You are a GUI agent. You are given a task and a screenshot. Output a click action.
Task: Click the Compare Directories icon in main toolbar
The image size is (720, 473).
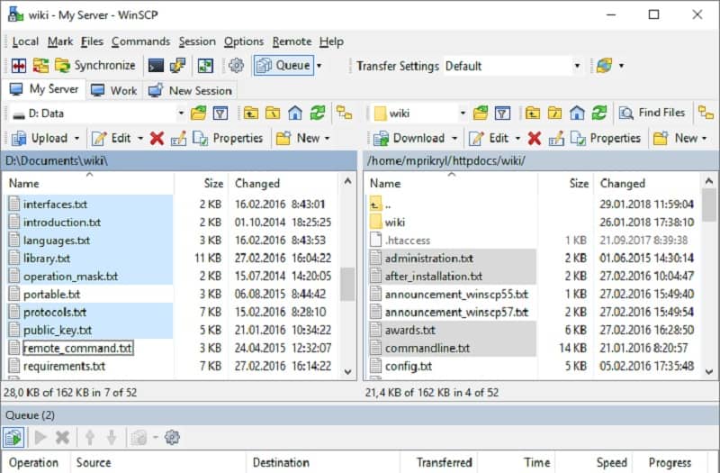[19, 66]
